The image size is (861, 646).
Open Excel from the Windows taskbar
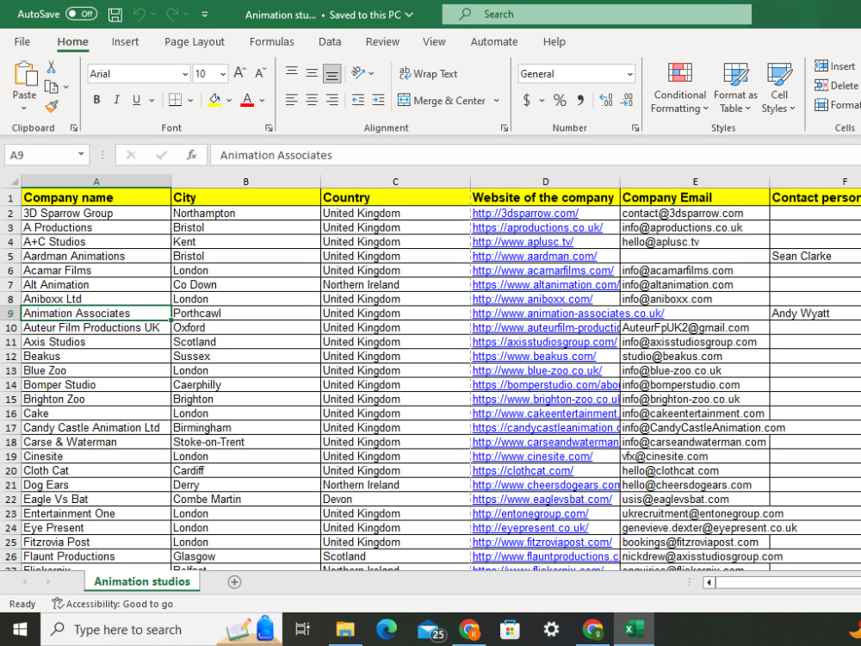(634, 630)
